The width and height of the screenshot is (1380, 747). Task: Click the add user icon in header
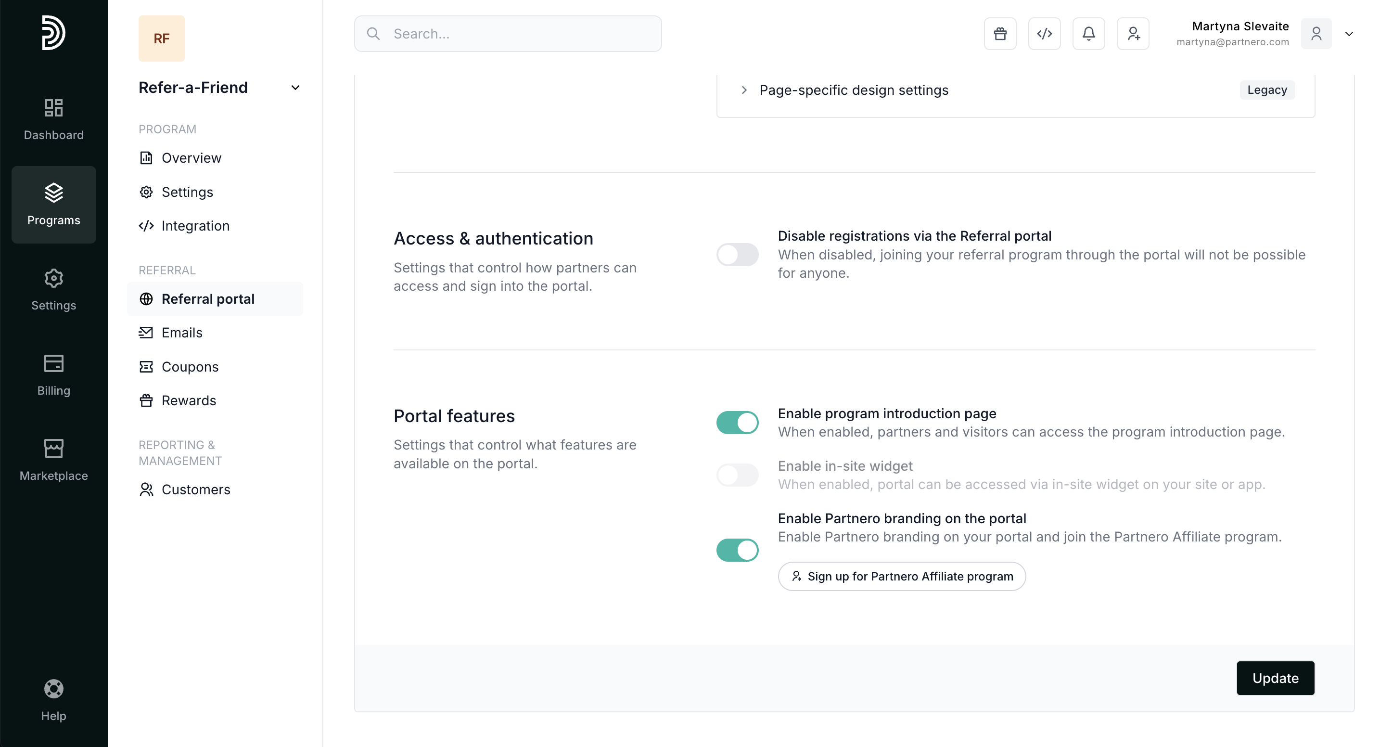tap(1133, 34)
